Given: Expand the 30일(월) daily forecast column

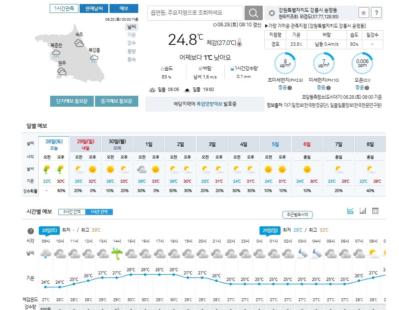Looking at the screenshot, I should point(117,144).
